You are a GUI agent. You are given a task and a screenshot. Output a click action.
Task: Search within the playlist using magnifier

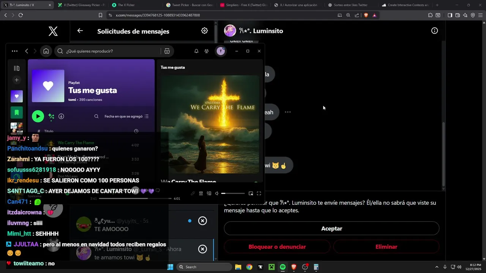(96, 116)
